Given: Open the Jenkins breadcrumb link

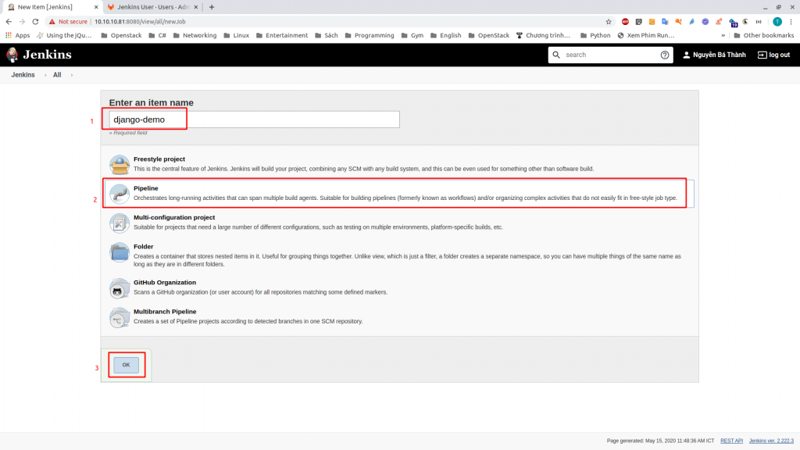Looking at the screenshot, I should tap(23, 75).
